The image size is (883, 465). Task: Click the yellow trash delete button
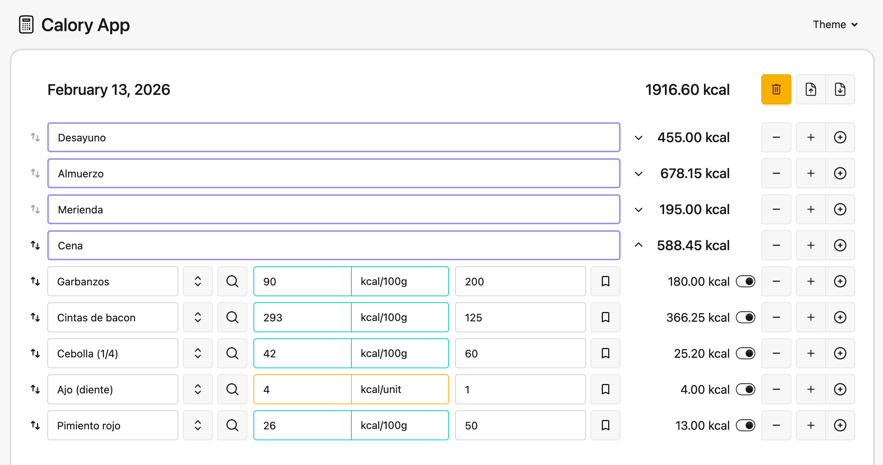point(776,89)
